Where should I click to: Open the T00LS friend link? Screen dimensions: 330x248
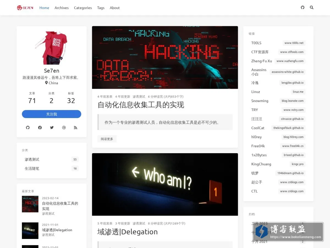click(278, 43)
